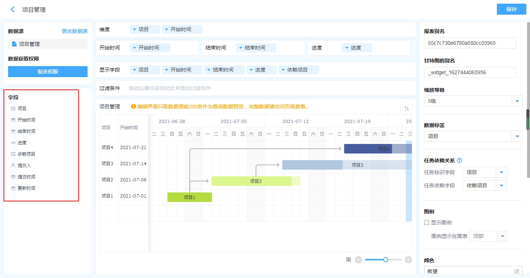Click 项目管理 data source file icon
The height and width of the screenshot is (278, 530).
pos(14,44)
